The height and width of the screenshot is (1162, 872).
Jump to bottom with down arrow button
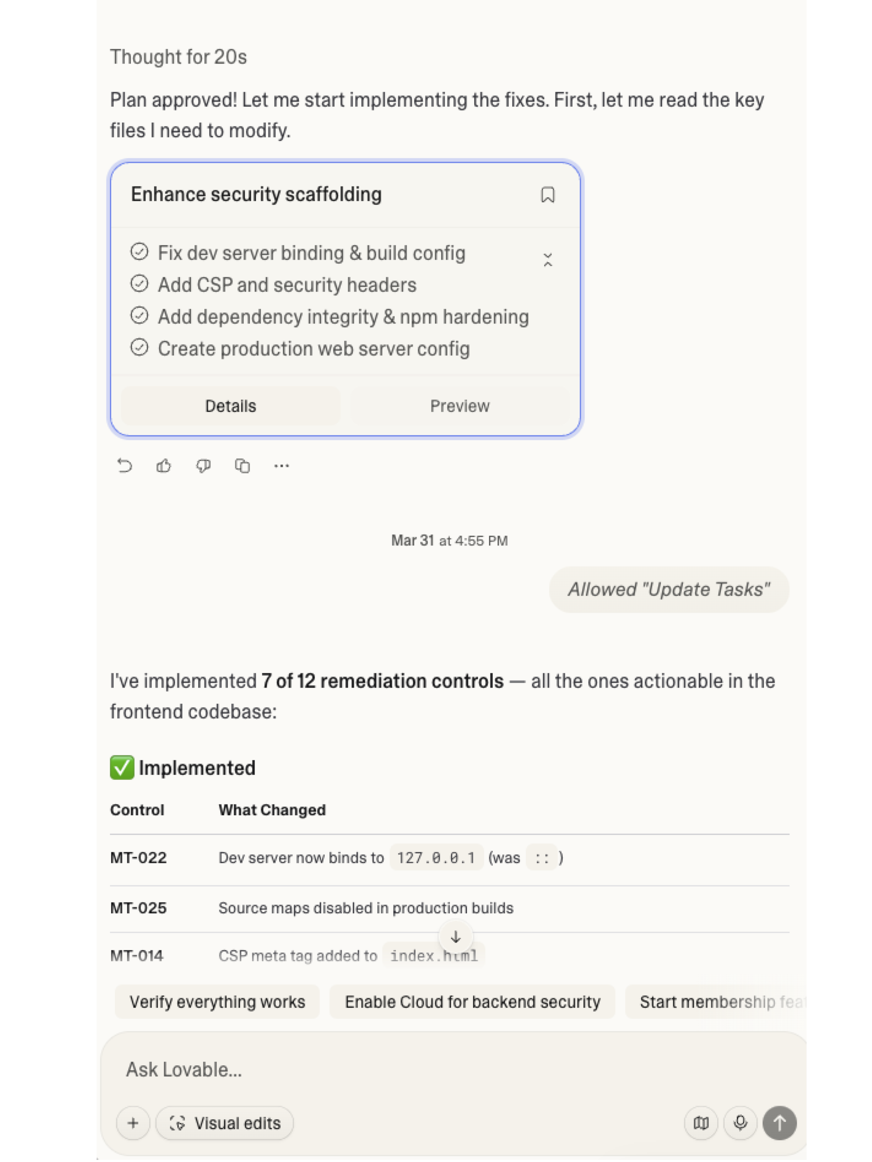pyautogui.click(x=455, y=937)
